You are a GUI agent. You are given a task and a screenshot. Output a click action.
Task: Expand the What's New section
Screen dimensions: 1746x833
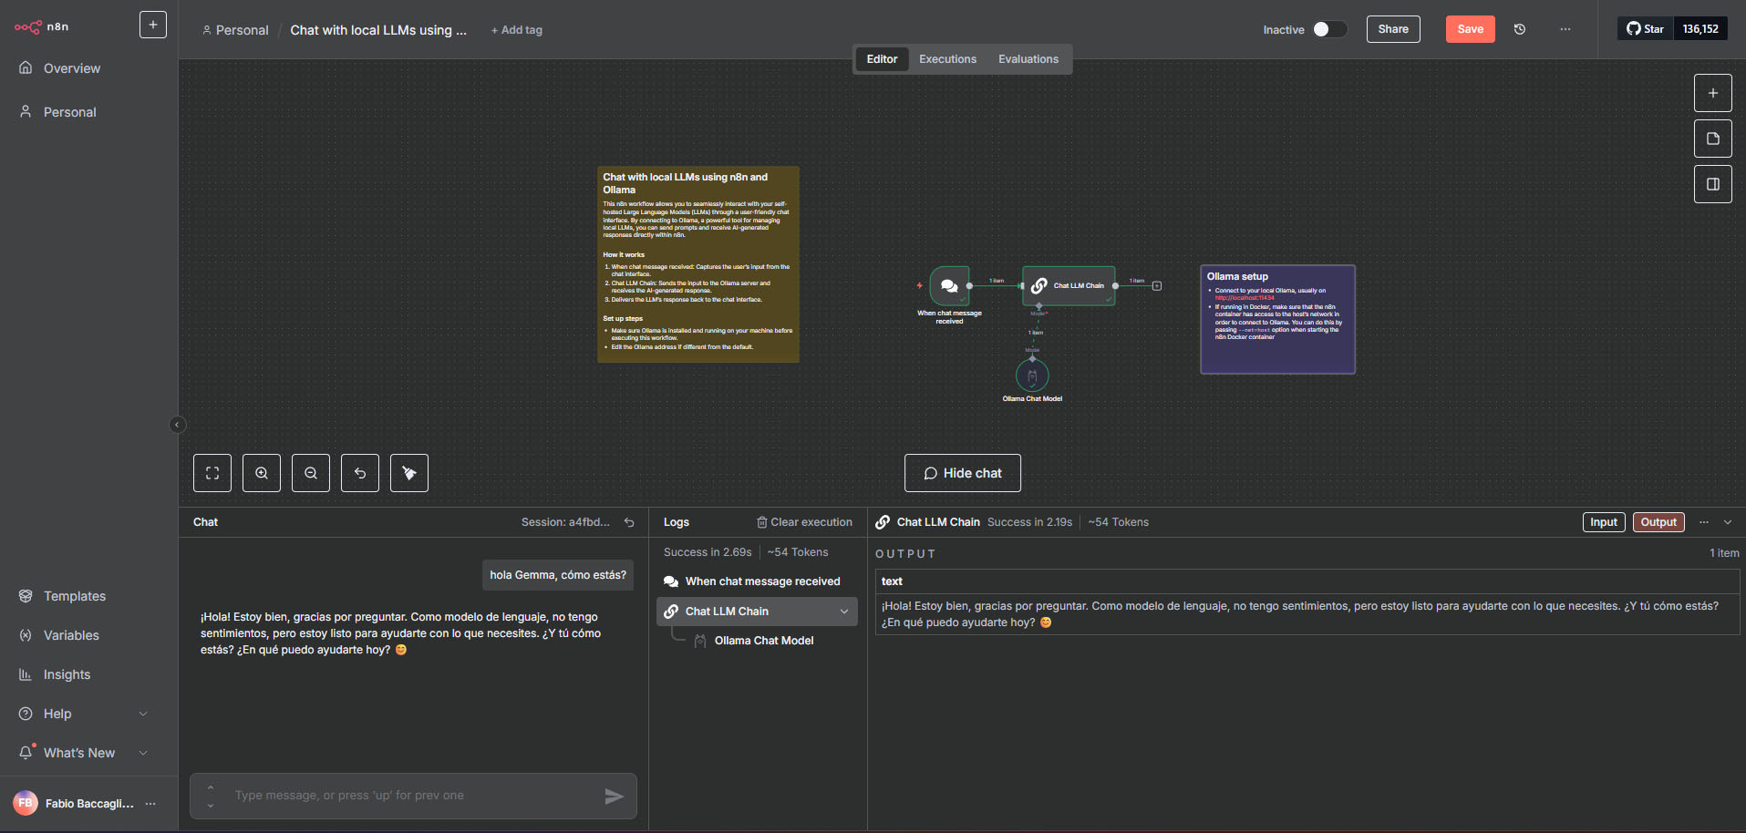[x=143, y=753]
